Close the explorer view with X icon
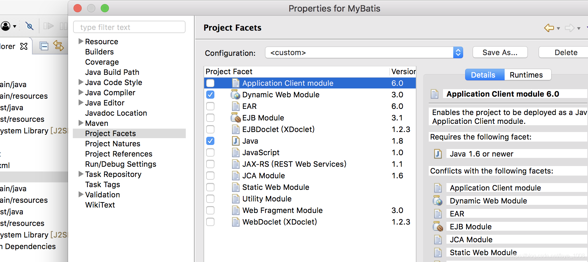588x262 pixels. click(x=24, y=46)
